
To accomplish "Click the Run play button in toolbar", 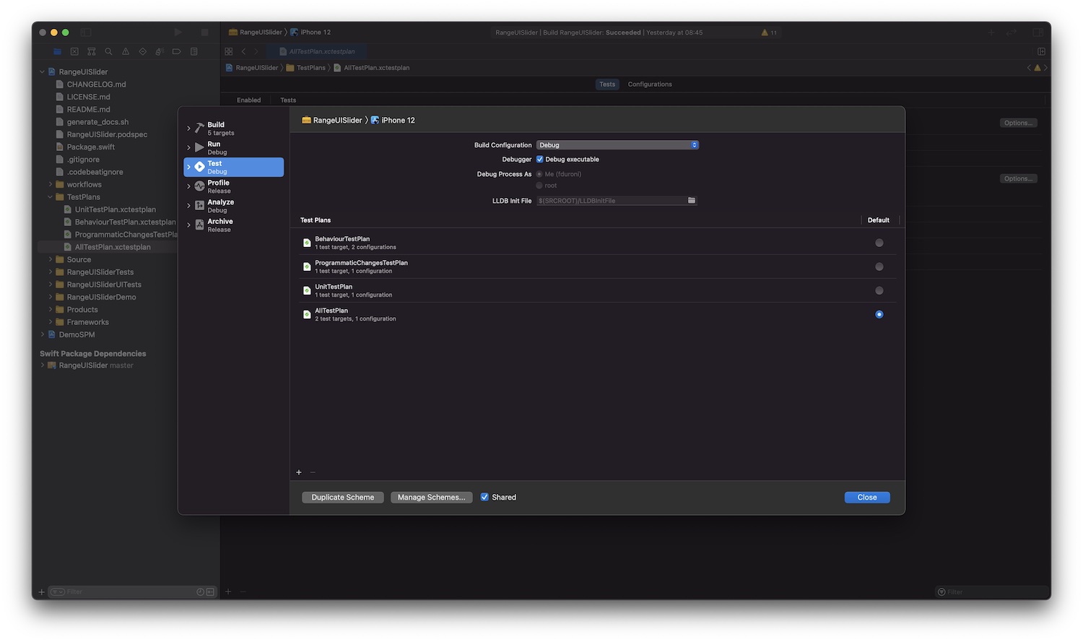I will click(x=178, y=32).
